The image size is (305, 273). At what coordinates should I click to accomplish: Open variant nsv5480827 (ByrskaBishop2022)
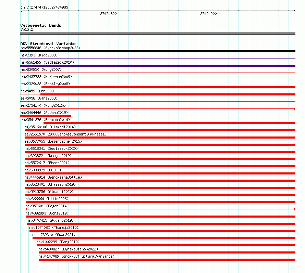click(x=68, y=249)
